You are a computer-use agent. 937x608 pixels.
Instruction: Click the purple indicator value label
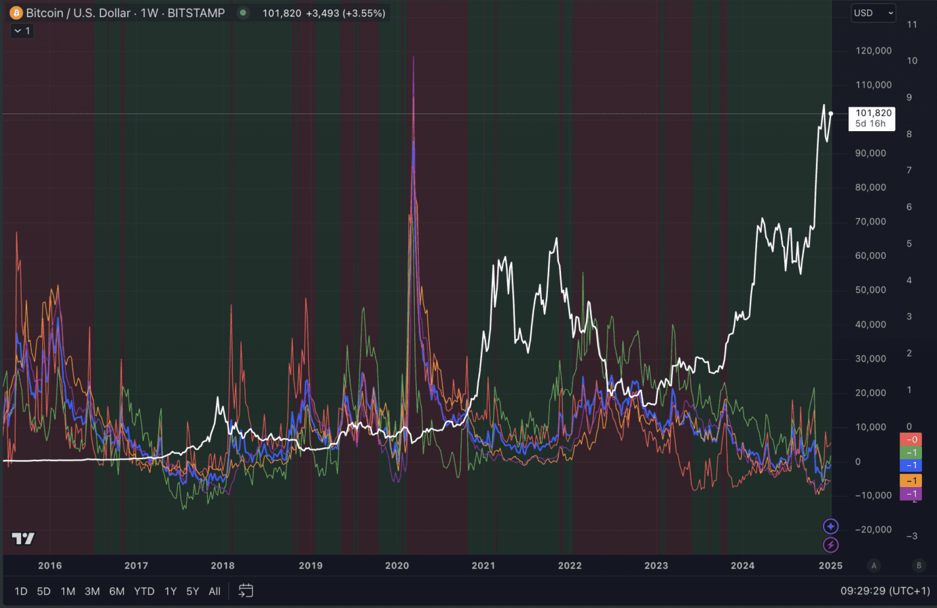click(x=911, y=494)
